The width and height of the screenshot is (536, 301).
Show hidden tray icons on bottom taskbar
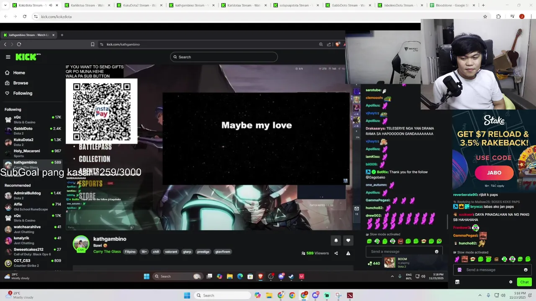[480, 296]
